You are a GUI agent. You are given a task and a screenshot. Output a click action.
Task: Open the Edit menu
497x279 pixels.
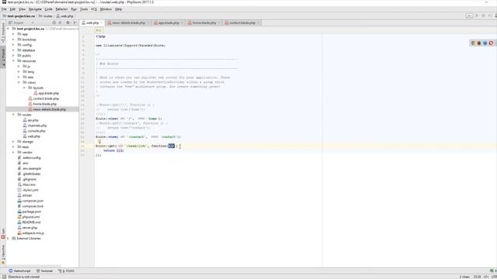tap(12, 9)
